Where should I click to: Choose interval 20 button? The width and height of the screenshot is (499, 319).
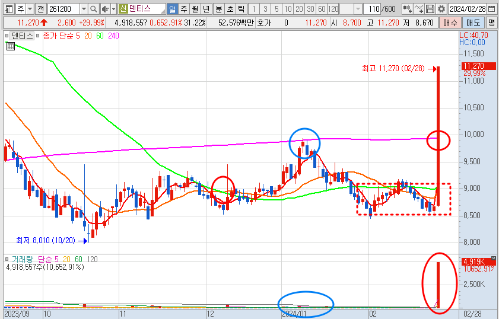point(299,9)
